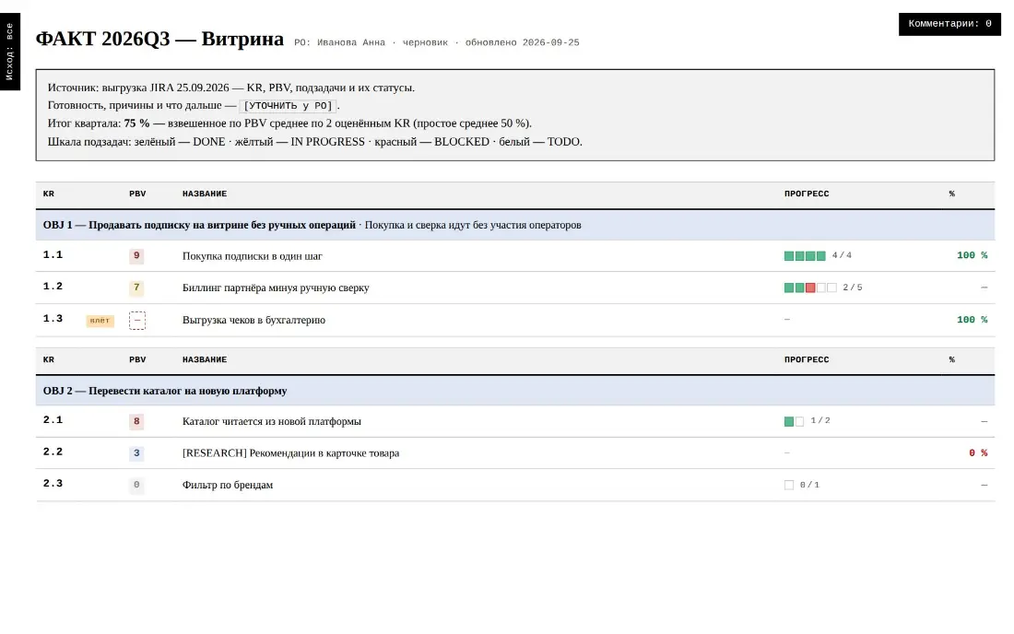1014x634 pixels.
Task: Click PBV badge 0 in row 2.3
Action: [x=136, y=485]
